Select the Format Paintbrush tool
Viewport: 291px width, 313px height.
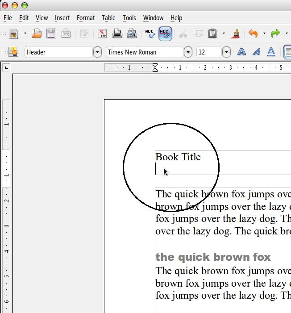click(x=237, y=33)
